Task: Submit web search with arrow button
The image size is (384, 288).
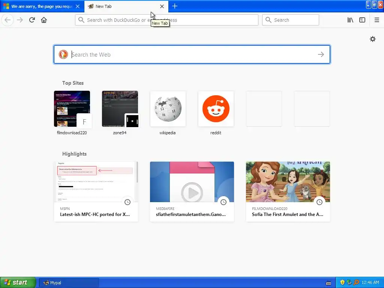Action: [x=321, y=54]
